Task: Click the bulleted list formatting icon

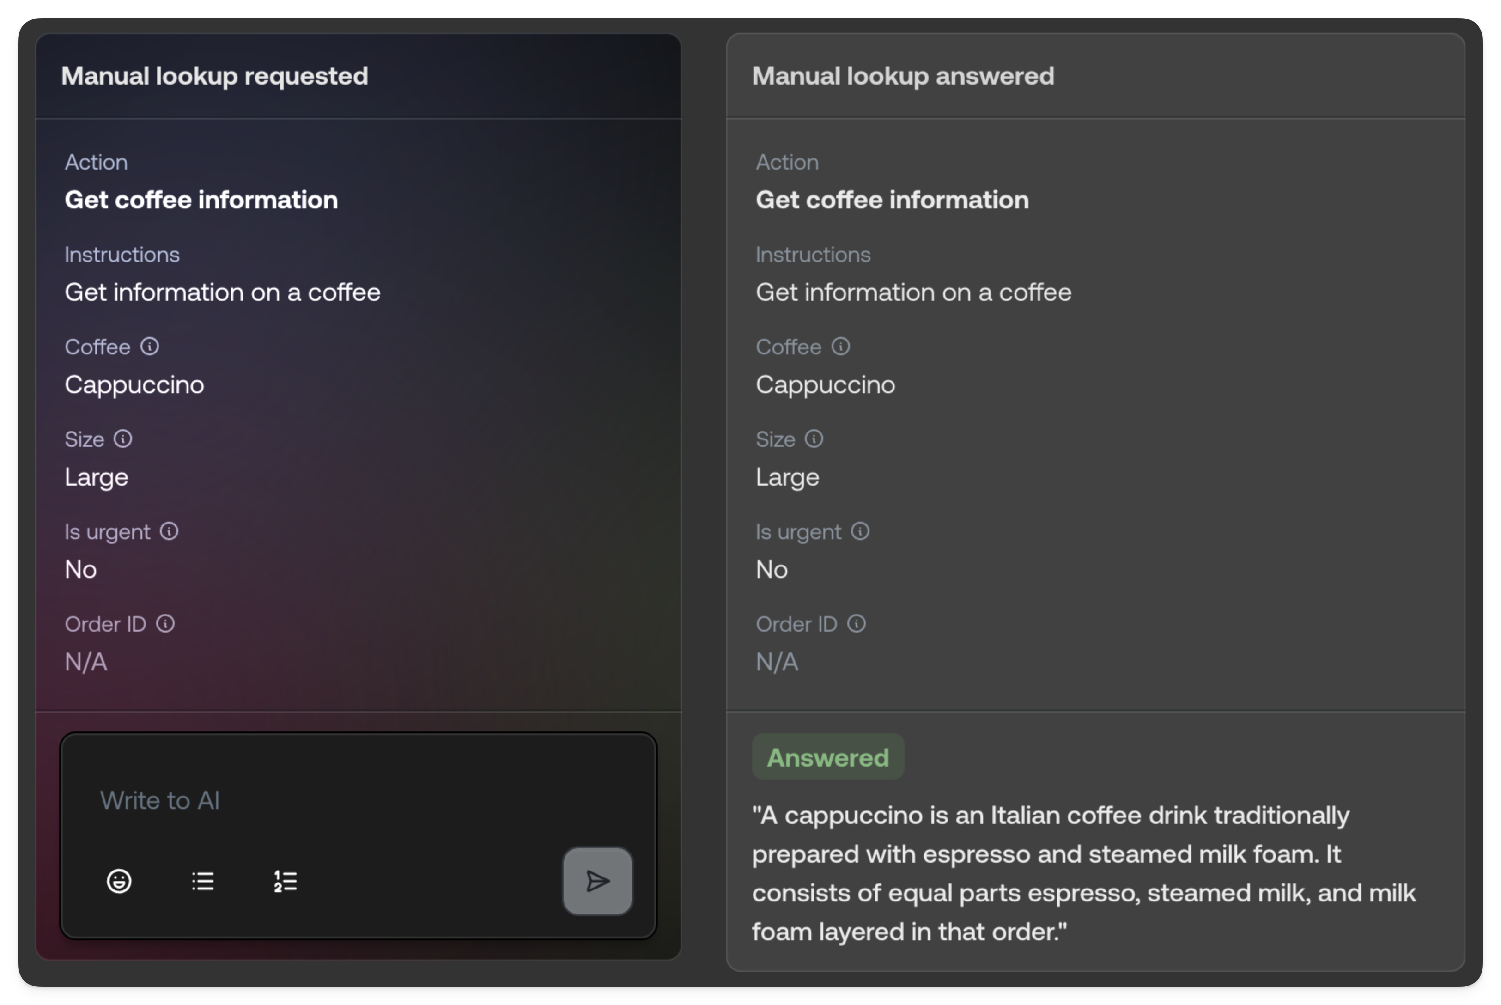Action: pos(202,882)
